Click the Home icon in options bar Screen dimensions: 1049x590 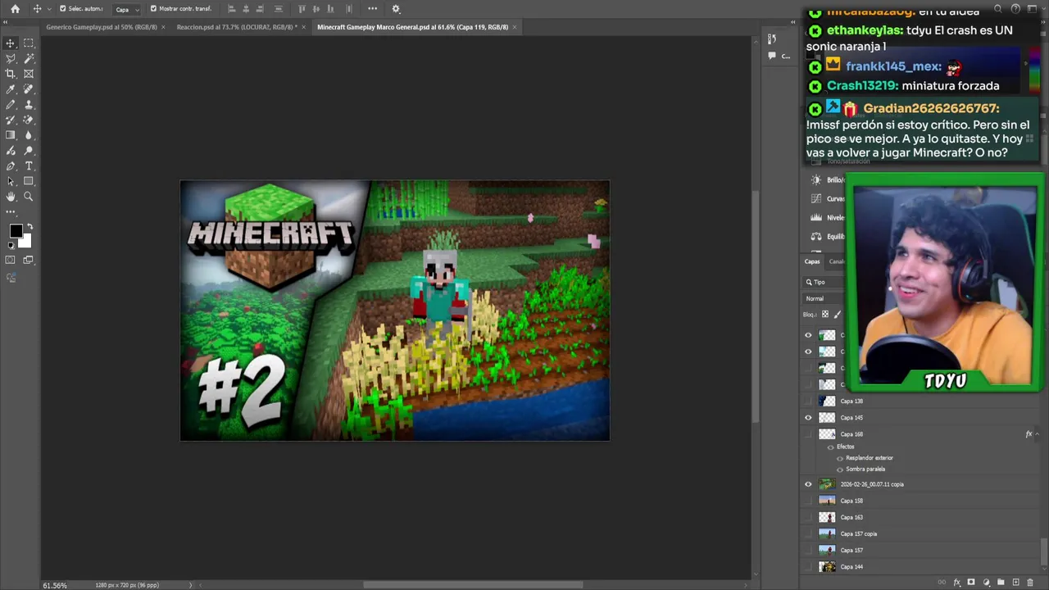pyautogui.click(x=15, y=9)
